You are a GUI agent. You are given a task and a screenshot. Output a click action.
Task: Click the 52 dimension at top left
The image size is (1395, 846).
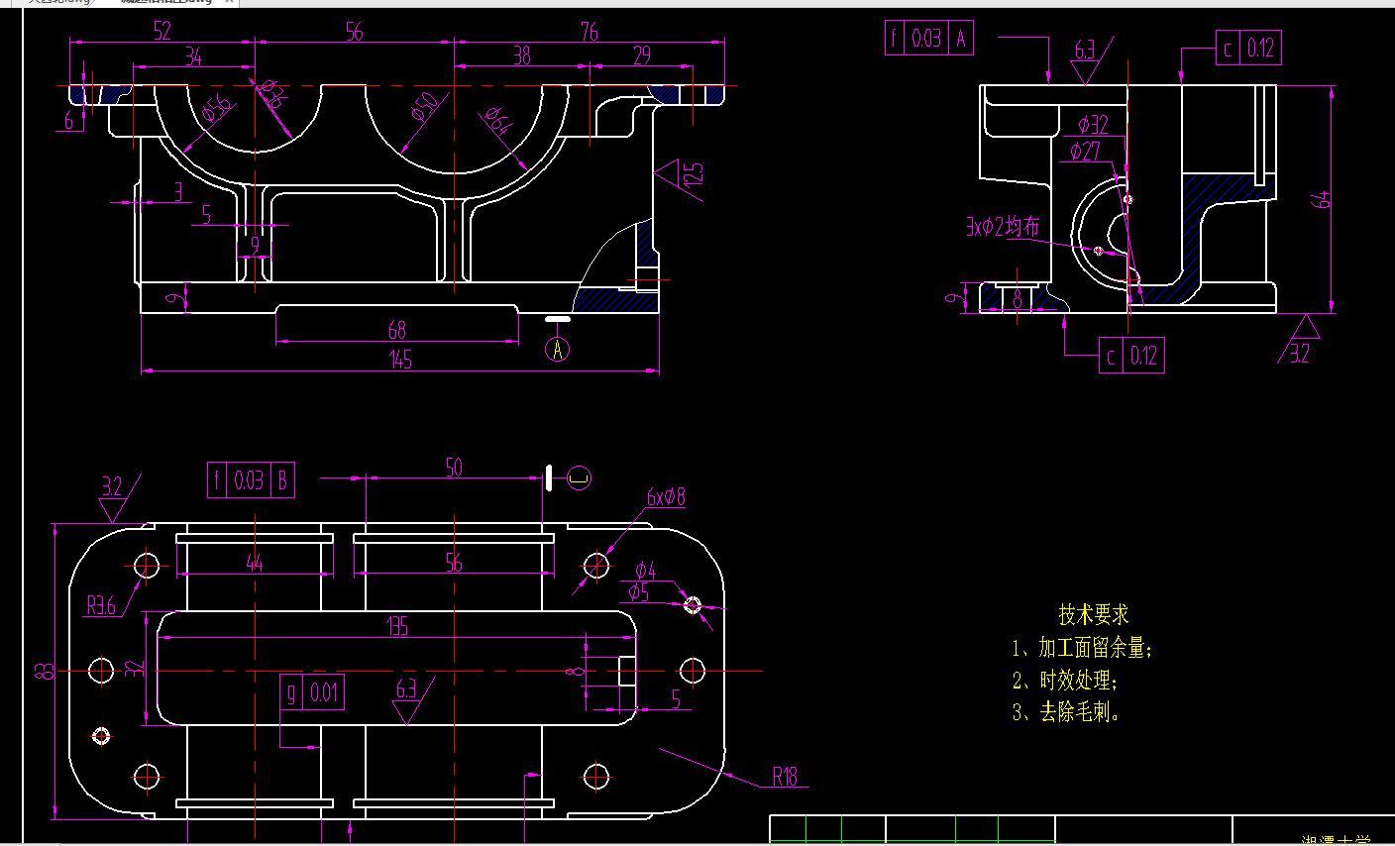pyautogui.click(x=162, y=31)
